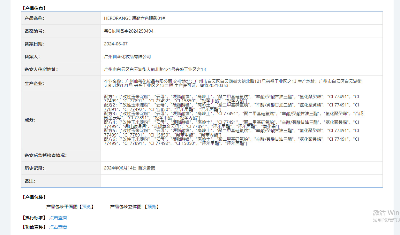
Task: Select filing number 粤G妆网备字2024250494
Action: coord(129,31)
